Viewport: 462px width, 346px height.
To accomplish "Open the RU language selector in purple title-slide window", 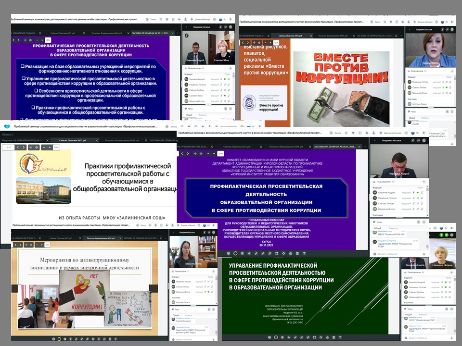I will [x=415, y=133].
